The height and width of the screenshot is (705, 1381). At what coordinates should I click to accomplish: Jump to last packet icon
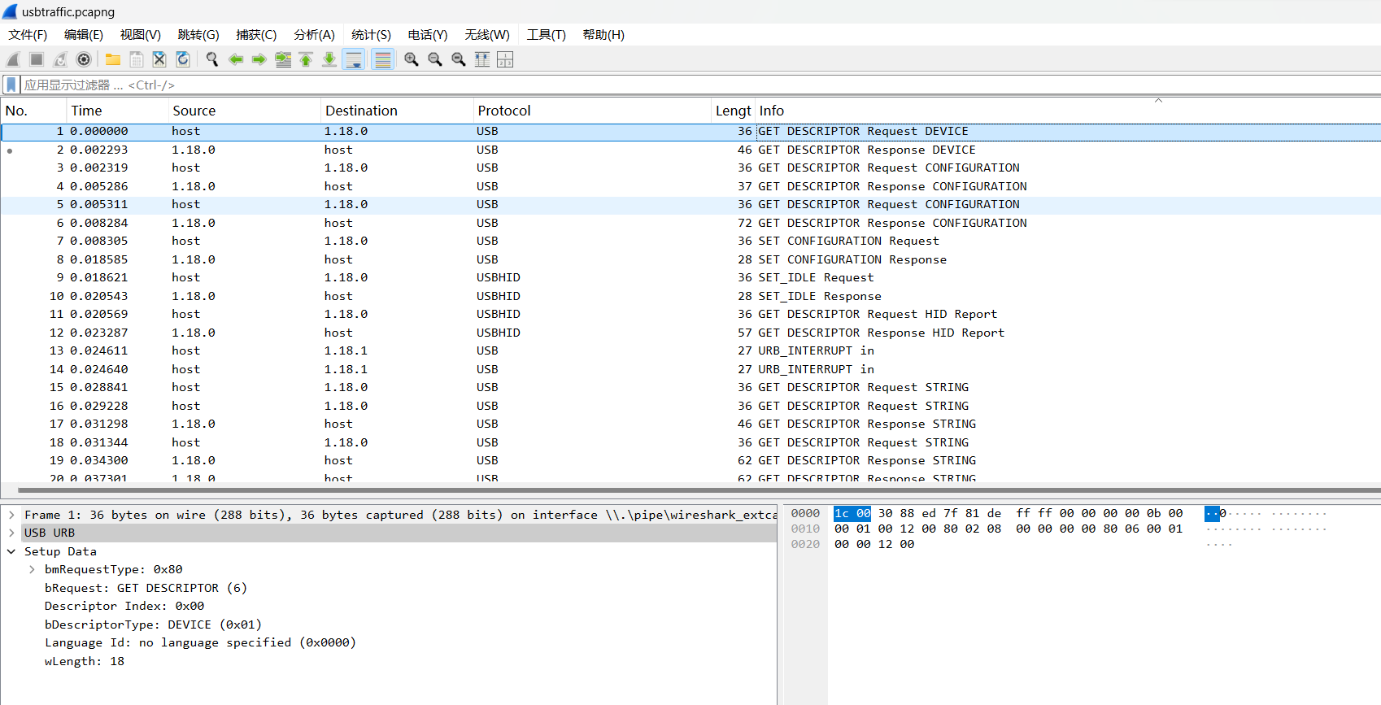pos(329,59)
